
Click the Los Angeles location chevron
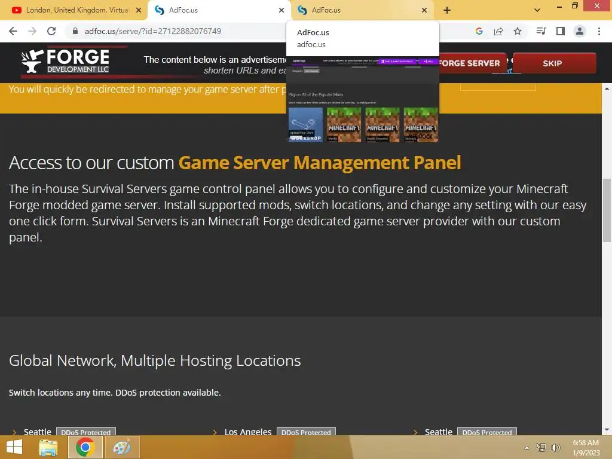pyautogui.click(x=215, y=433)
